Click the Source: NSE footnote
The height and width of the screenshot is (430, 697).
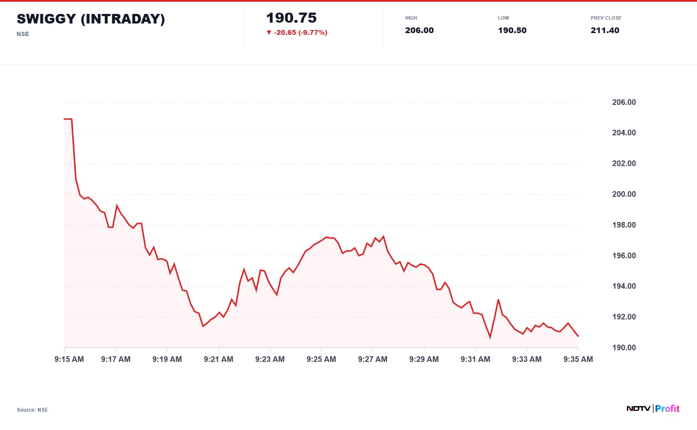click(33, 410)
